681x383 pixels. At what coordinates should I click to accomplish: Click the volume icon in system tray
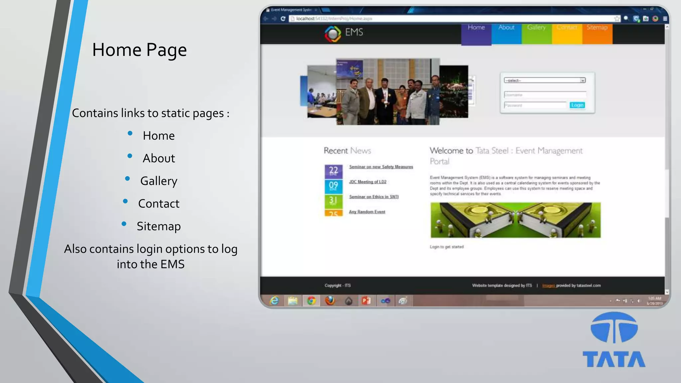click(639, 301)
